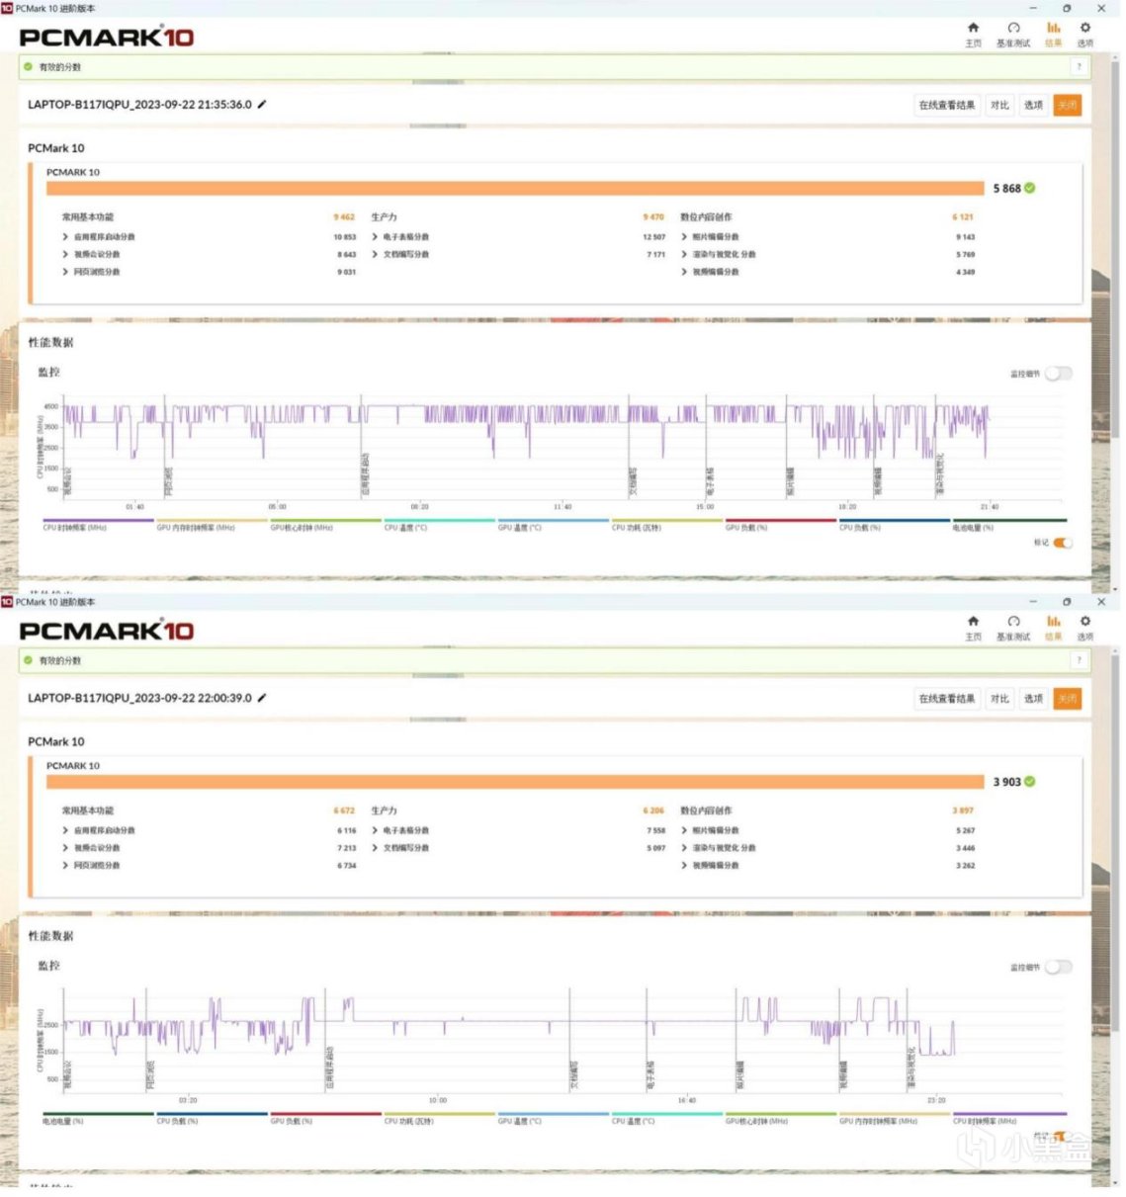This screenshot has height=1197, width=1126.
Task: Select 电池电量 legend in upper chart
Action: [1009, 525]
